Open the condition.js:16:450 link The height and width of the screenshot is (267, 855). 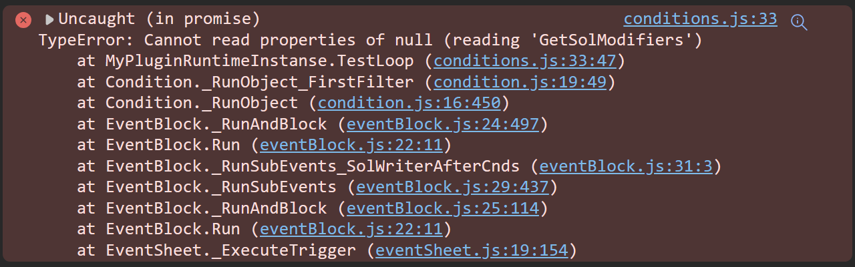tap(409, 103)
